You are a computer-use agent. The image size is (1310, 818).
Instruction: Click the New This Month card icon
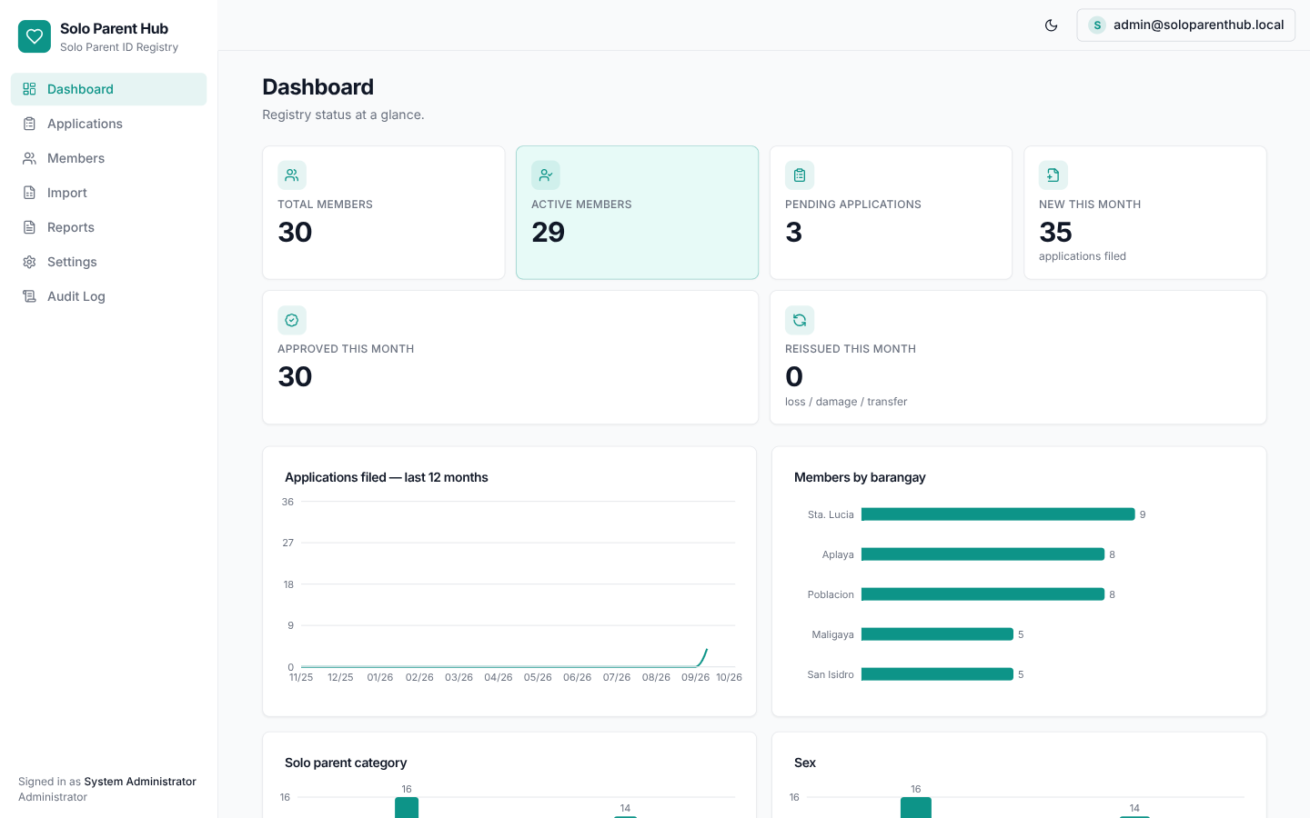coord(1053,175)
